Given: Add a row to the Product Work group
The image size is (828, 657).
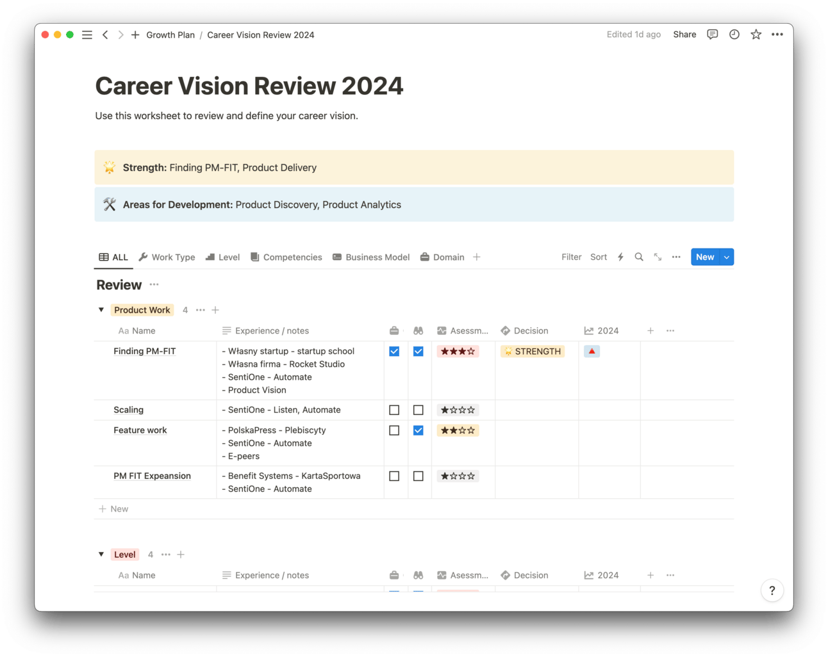Looking at the screenshot, I should (x=215, y=310).
